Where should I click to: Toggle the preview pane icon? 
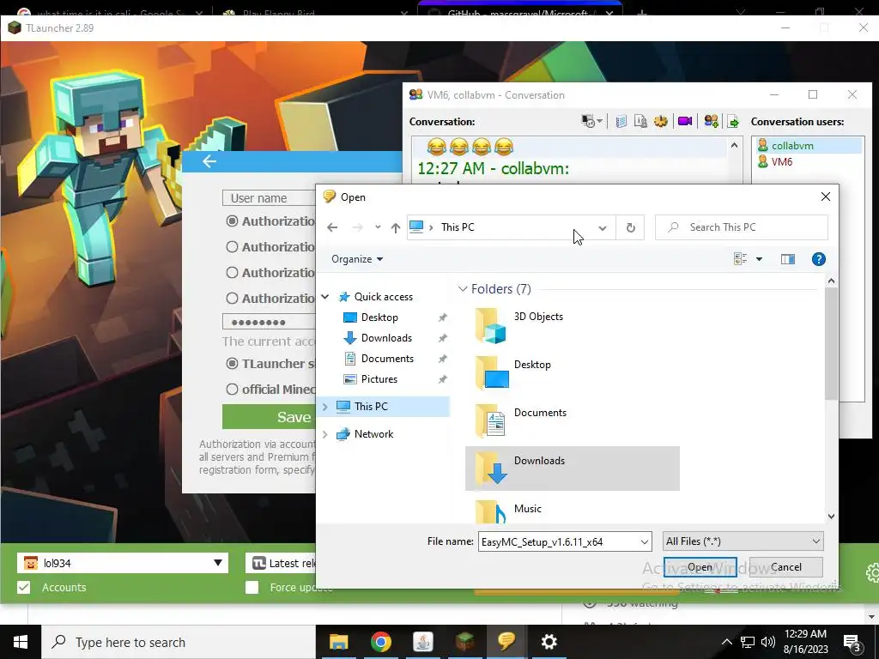point(788,259)
